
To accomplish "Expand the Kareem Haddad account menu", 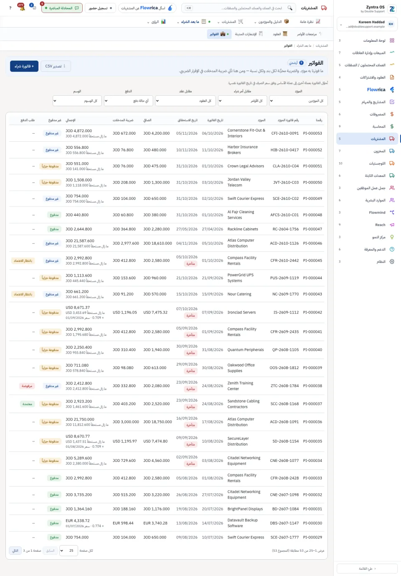I will coord(367,24).
